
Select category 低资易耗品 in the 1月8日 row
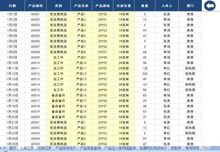(58, 52)
